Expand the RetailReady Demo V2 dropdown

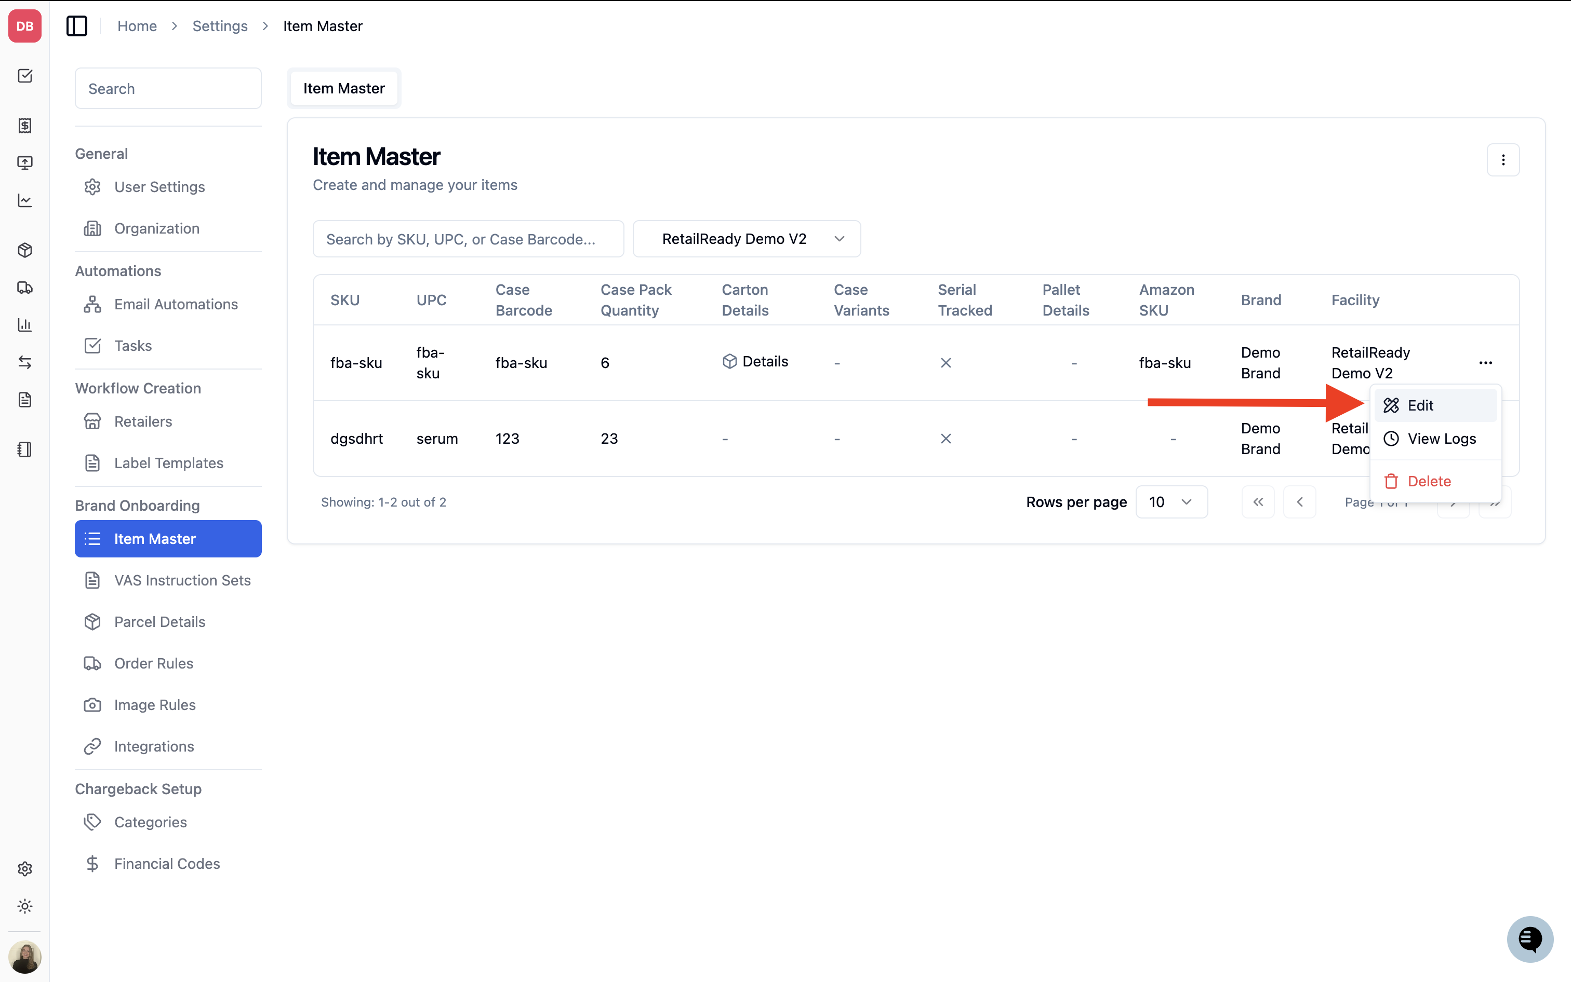pos(747,239)
